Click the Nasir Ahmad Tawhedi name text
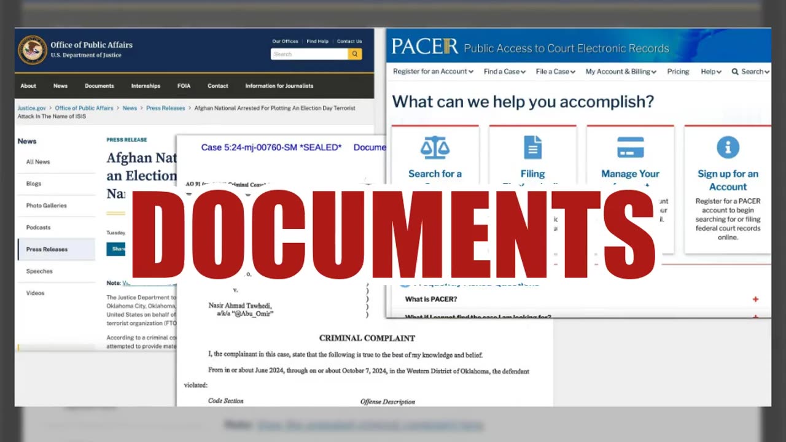 240,306
